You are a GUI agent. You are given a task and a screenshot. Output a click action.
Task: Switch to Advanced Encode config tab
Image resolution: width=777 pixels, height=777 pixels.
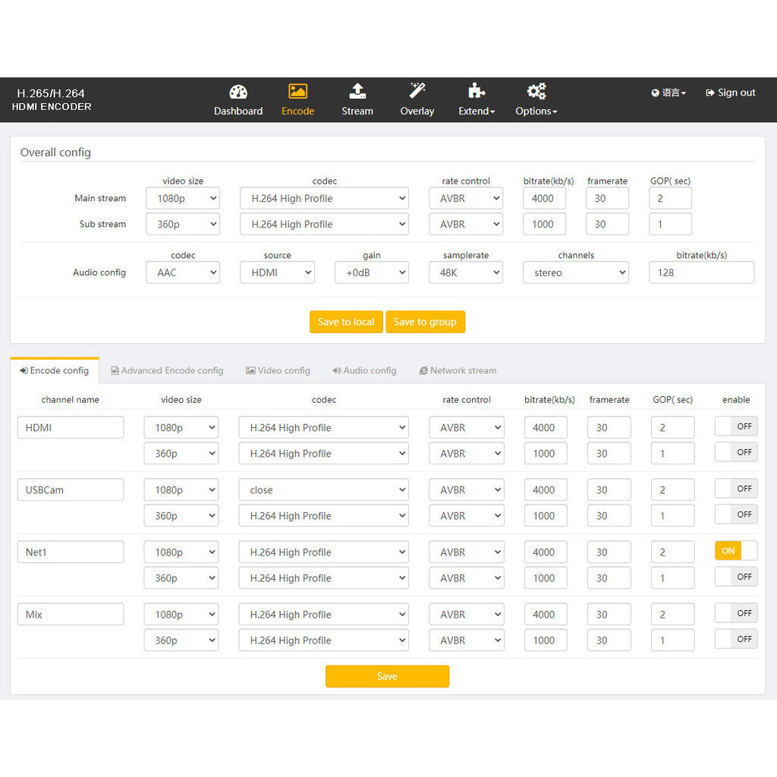167,370
